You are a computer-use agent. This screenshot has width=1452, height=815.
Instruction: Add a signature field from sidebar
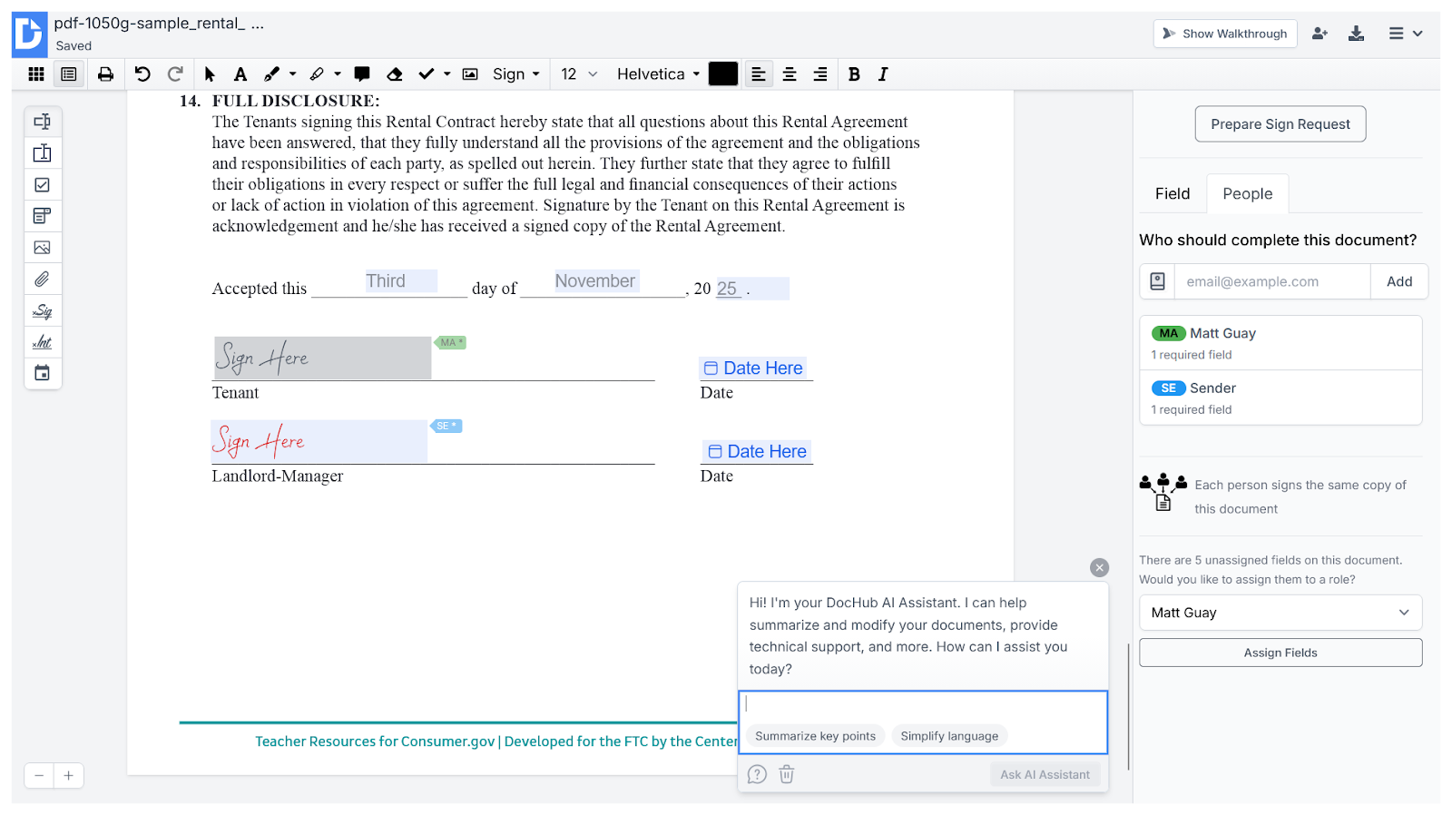[43, 311]
